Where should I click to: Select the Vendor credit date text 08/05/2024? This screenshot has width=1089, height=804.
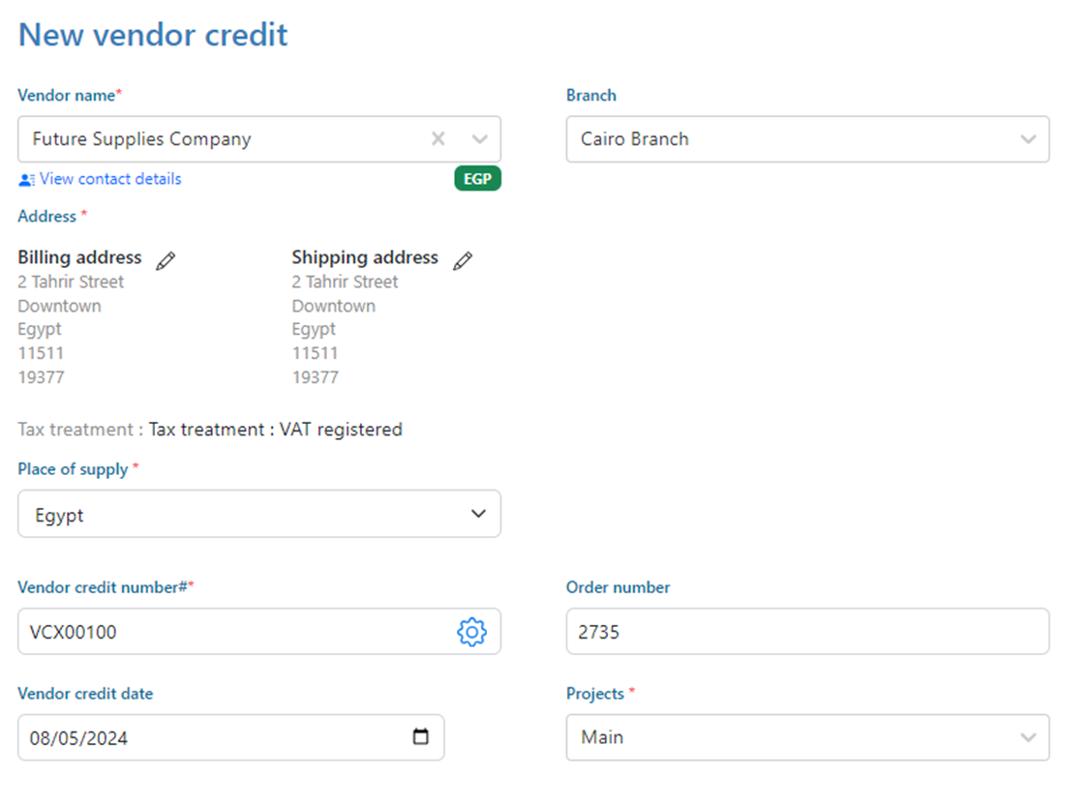[79, 738]
